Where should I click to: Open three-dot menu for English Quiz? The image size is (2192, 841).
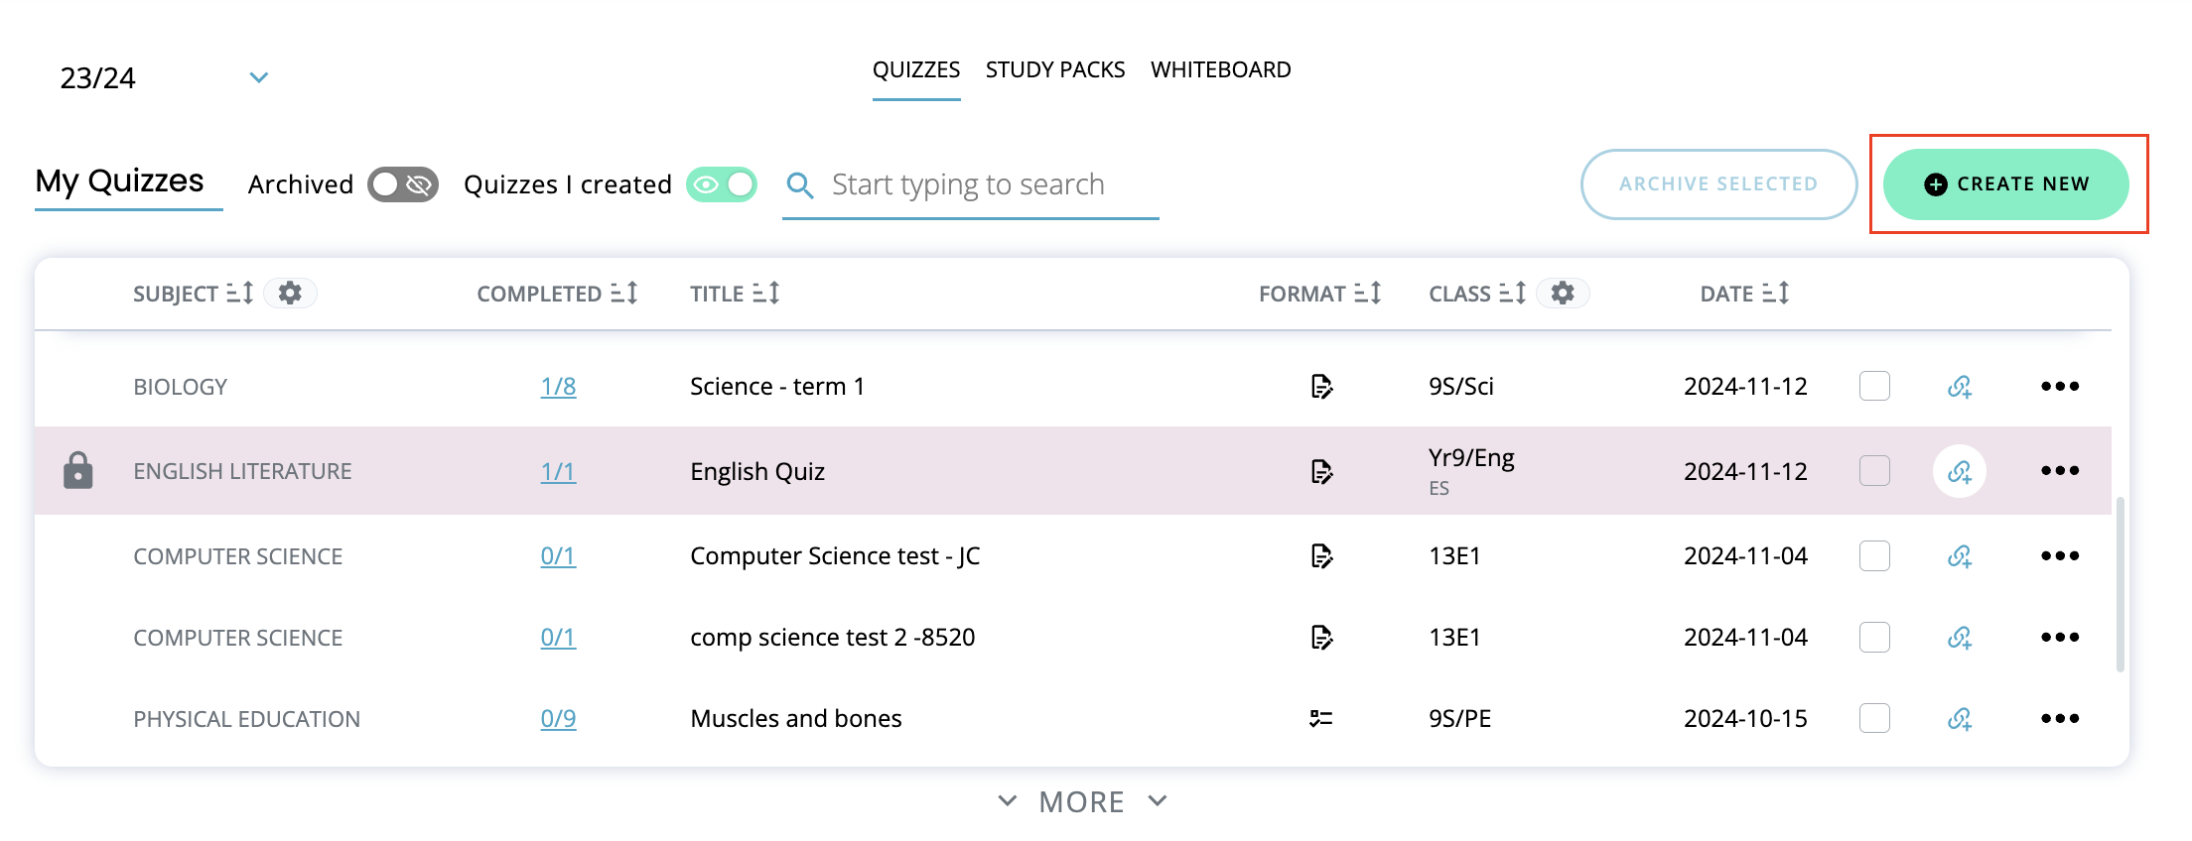[x=2060, y=471]
